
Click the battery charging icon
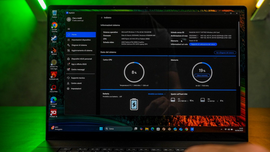coord(134,104)
